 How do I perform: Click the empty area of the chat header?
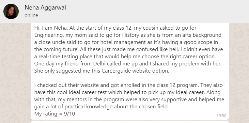[157, 12]
